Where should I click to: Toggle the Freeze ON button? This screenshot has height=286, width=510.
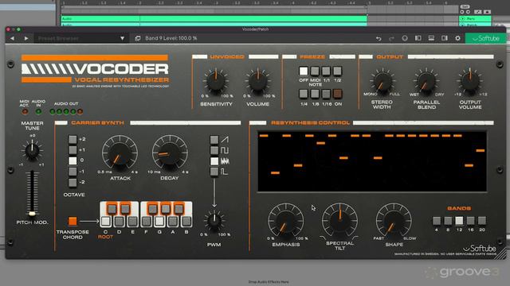(338, 94)
